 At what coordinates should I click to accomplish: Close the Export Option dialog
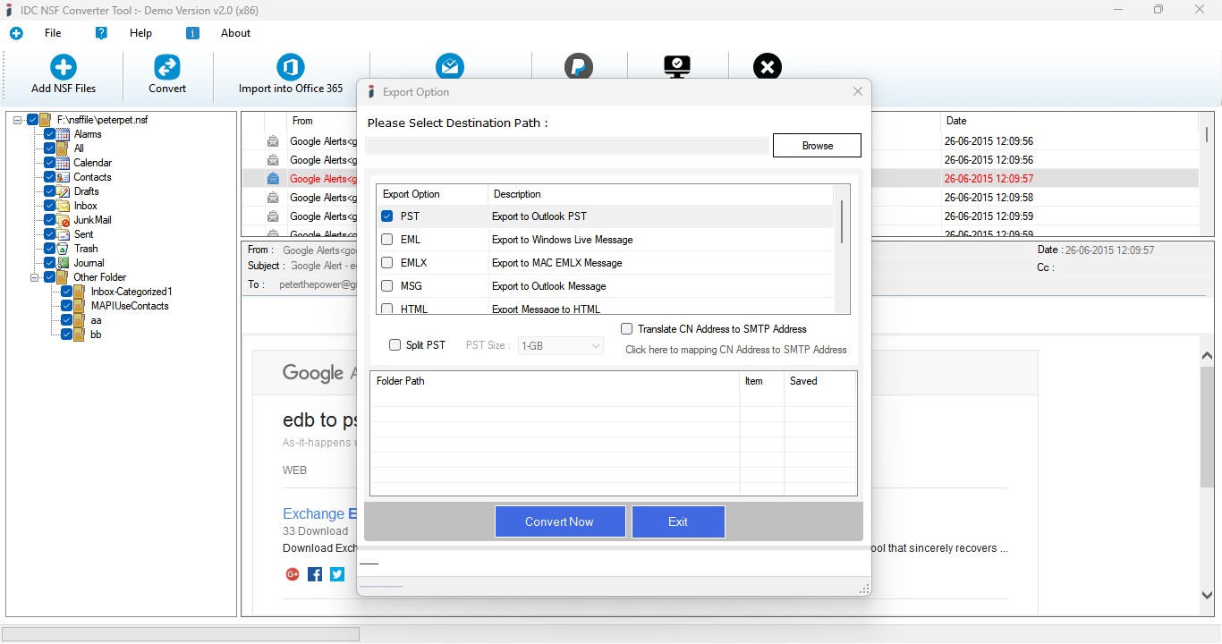pyautogui.click(x=858, y=91)
